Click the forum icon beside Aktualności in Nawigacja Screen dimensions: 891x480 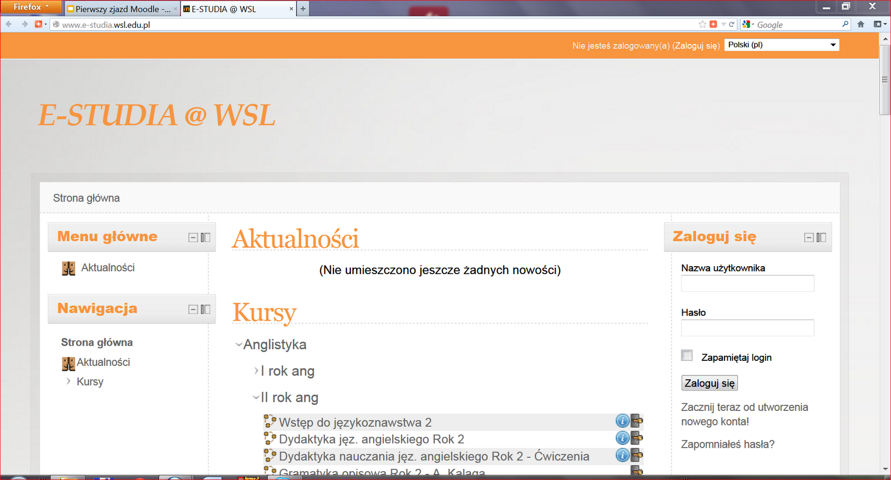click(68, 364)
